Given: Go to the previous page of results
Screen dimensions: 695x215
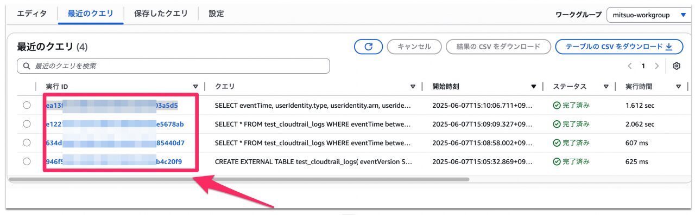Looking at the screenshot, I should coord(630,66).
